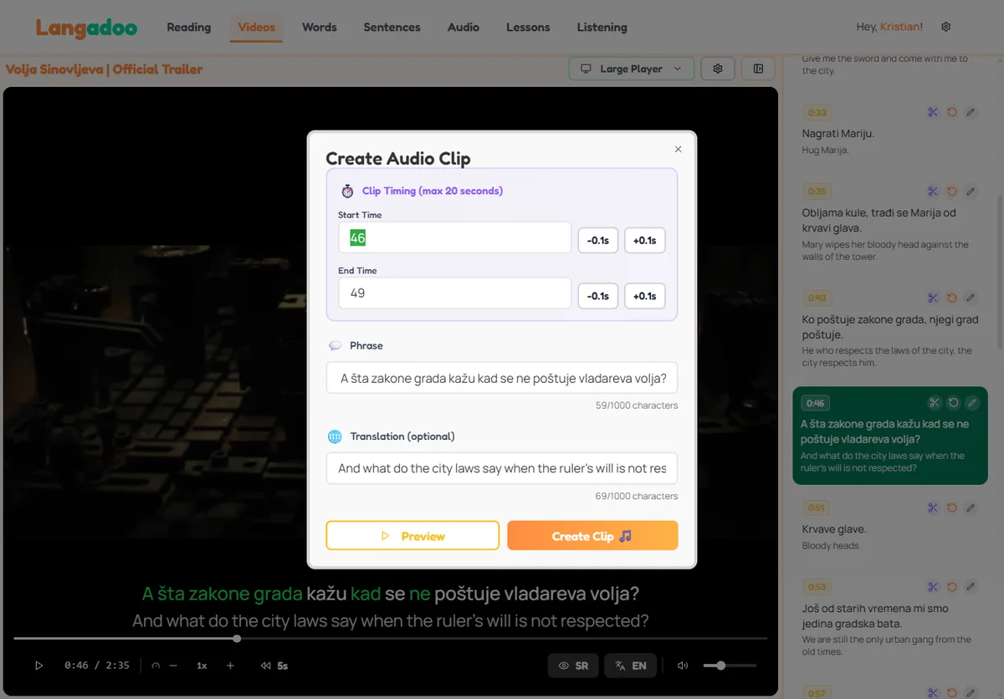Toggle EN translation subtitles
This screenshot has height=699, width=1004.
coord(631,666)
